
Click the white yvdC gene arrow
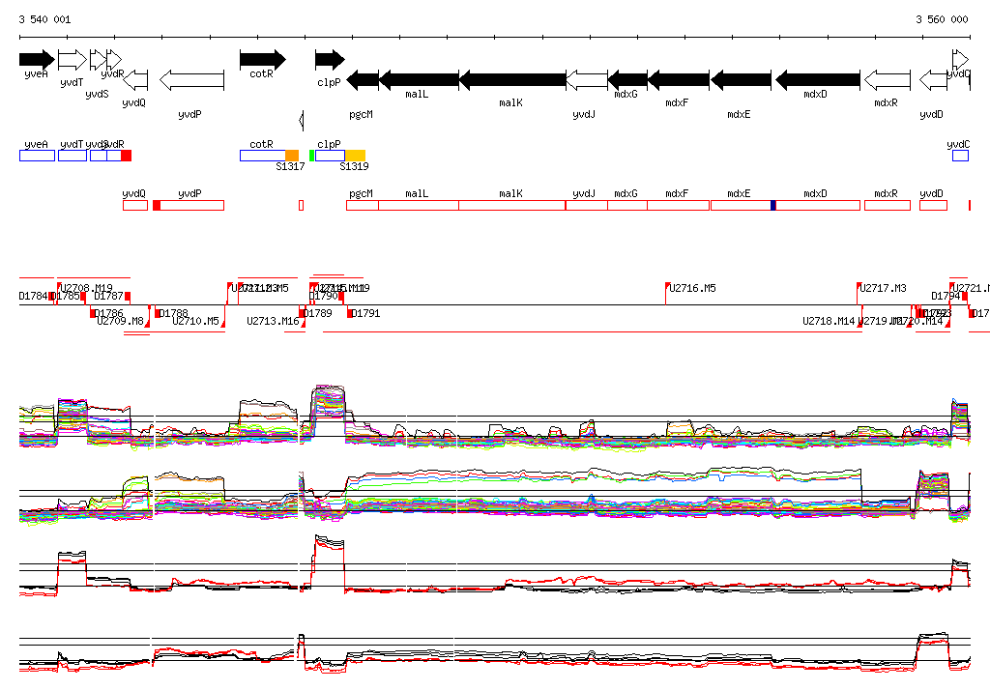(960, 59)
